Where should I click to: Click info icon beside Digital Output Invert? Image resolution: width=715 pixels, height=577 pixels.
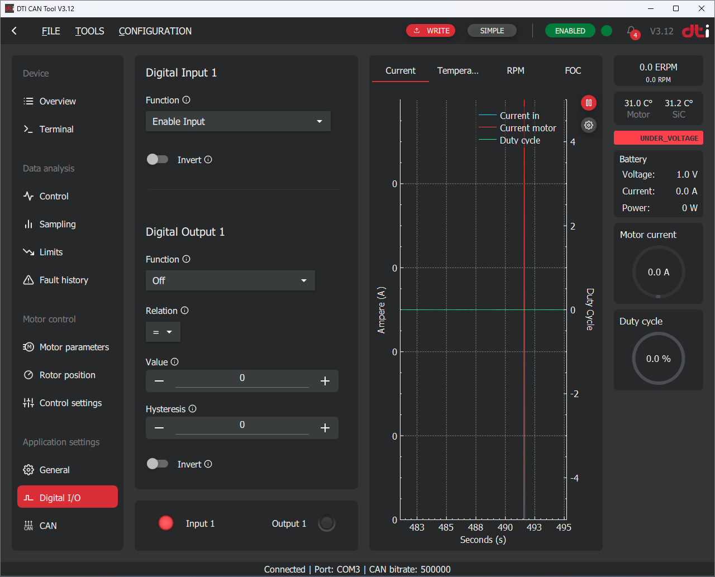[208, 464]
